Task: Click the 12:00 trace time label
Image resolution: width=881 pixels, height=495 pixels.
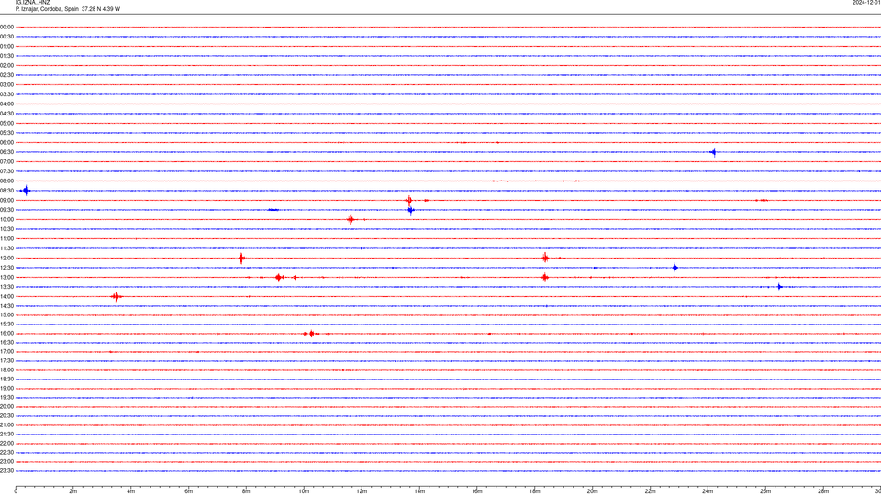Action: 6,258
